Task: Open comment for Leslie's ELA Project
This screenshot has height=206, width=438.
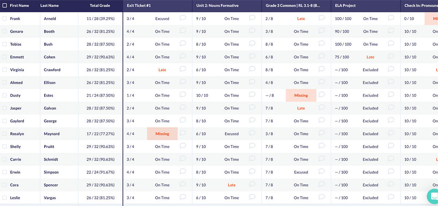Action: coord(391,197)
